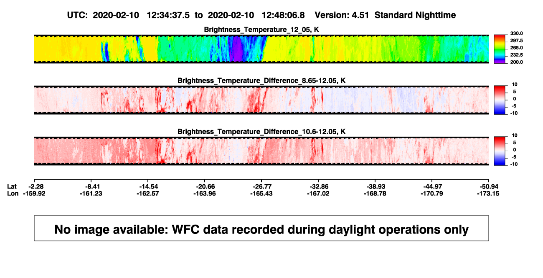Click the purple cold band in the 12_05 strip
The width and height of the screenshot is (543, 278).
coord(236,49)
